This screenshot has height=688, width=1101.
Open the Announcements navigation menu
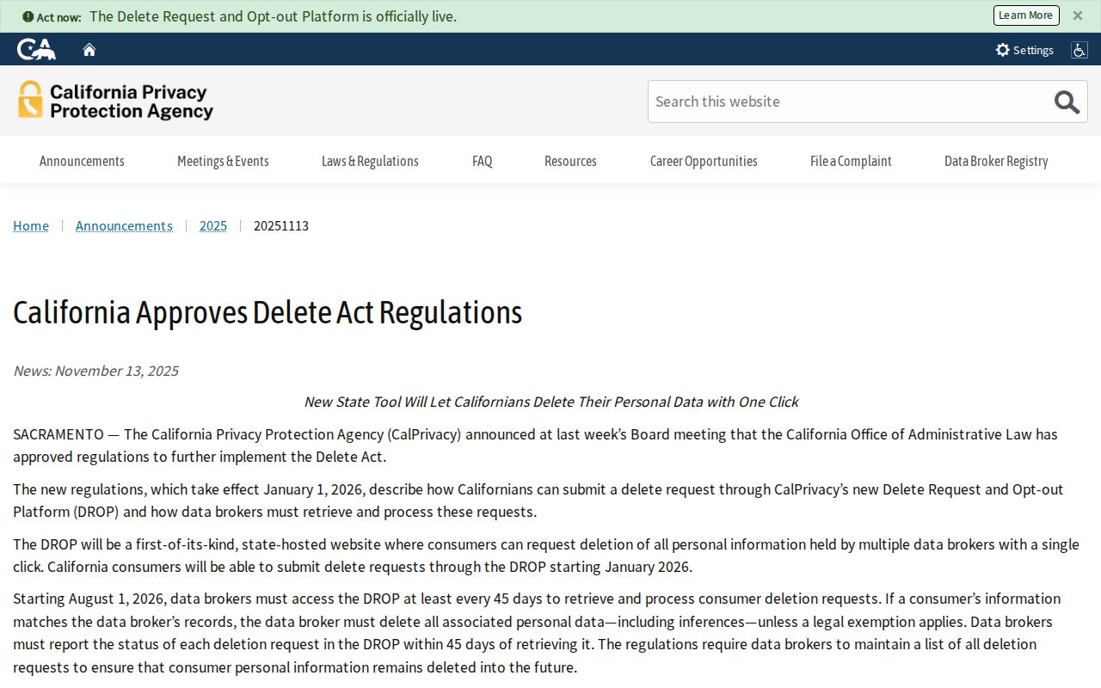point(82,161)
